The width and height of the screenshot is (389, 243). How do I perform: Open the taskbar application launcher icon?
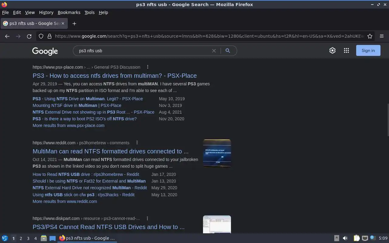[x=5, y=238]
